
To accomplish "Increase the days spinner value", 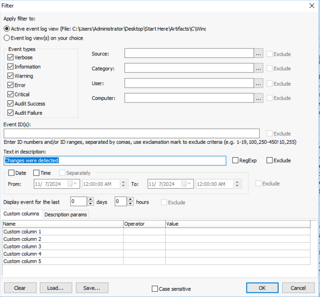I will pyautogui.click(x=90, y=199).
